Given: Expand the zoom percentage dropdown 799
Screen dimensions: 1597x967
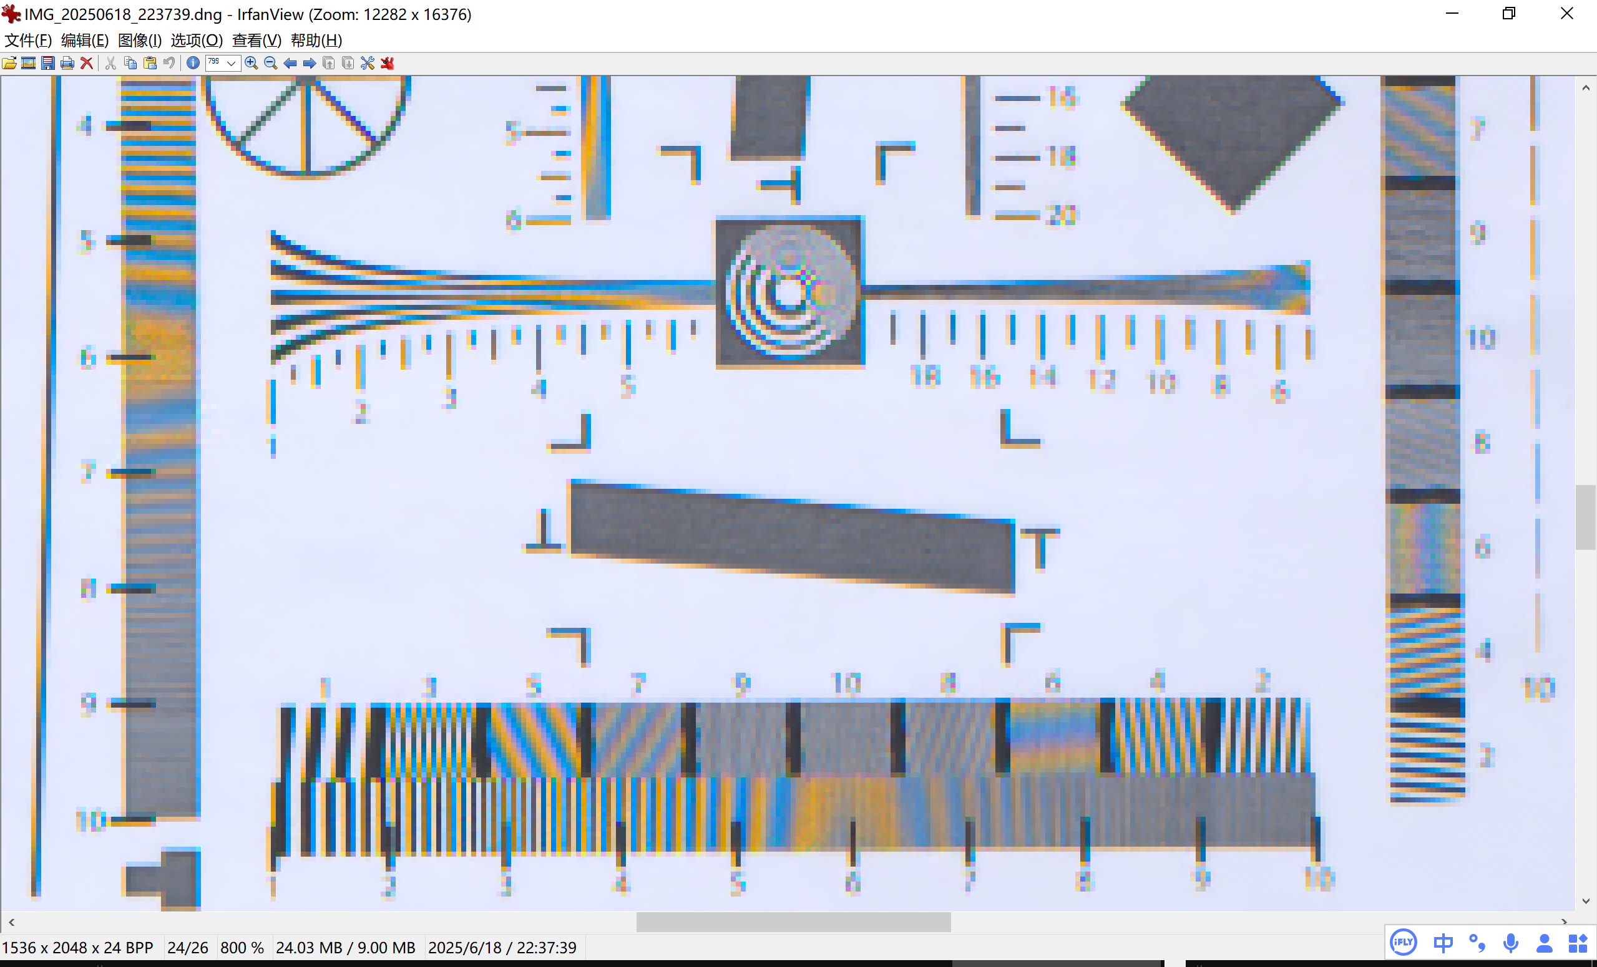Looking at the screenshot, I should click(x=231, y=63).
